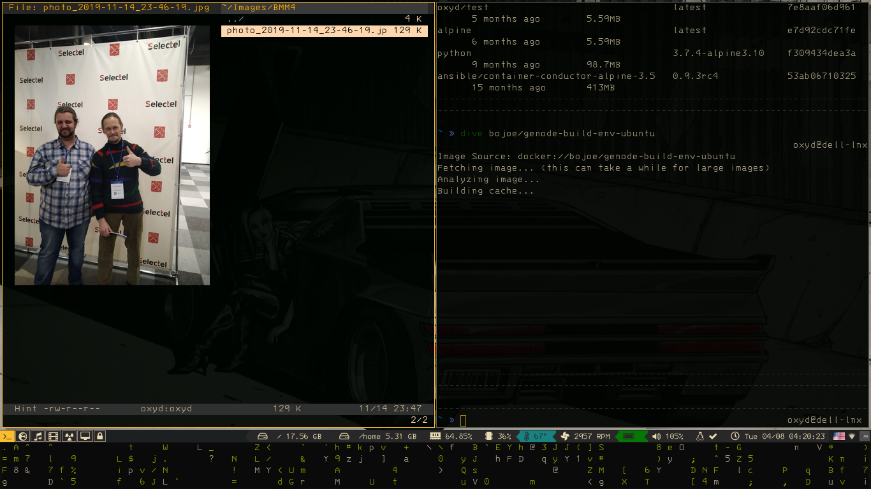Click the alpine image row
Image resolution: width=871 pixels, height=489 pixels.
pyautogui.click(x=653, y=31)
